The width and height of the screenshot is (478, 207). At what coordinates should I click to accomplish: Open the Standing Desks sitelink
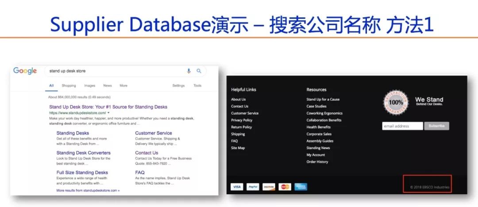(73, 133)
